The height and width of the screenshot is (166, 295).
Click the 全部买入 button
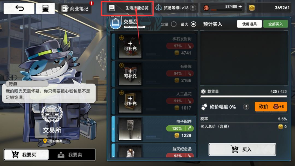click(x=275, y=24)
